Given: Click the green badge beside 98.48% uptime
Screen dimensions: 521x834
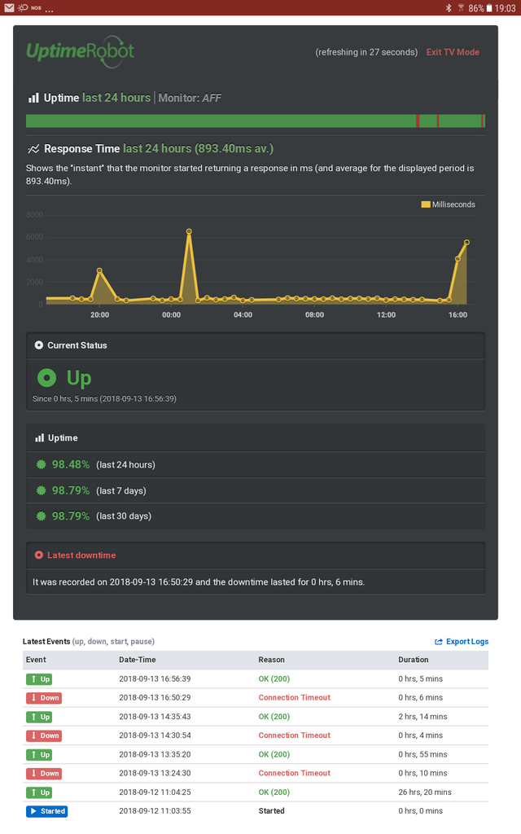Looking at the screenshot, I should 41,465.
